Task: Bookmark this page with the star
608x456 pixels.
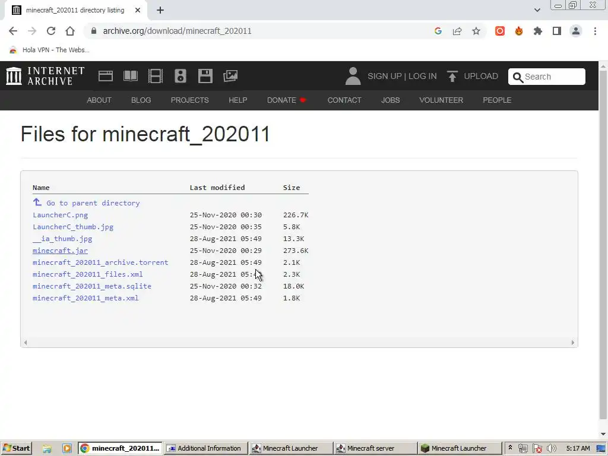Action: tap(476, 31)
